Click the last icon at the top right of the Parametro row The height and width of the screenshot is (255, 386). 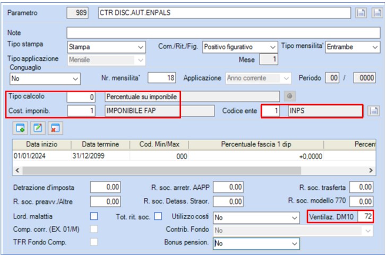377,13
